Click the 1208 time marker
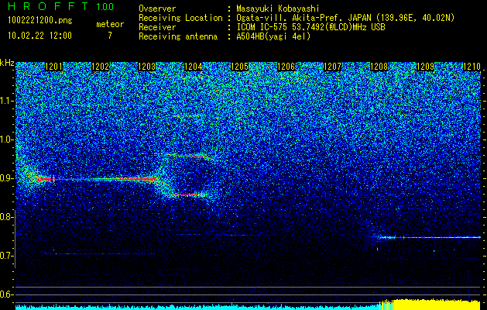487x310 pixels. [x=379, y=67]
